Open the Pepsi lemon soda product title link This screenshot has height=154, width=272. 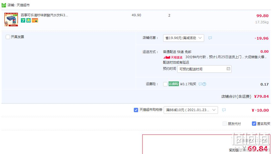click(44, 15)
